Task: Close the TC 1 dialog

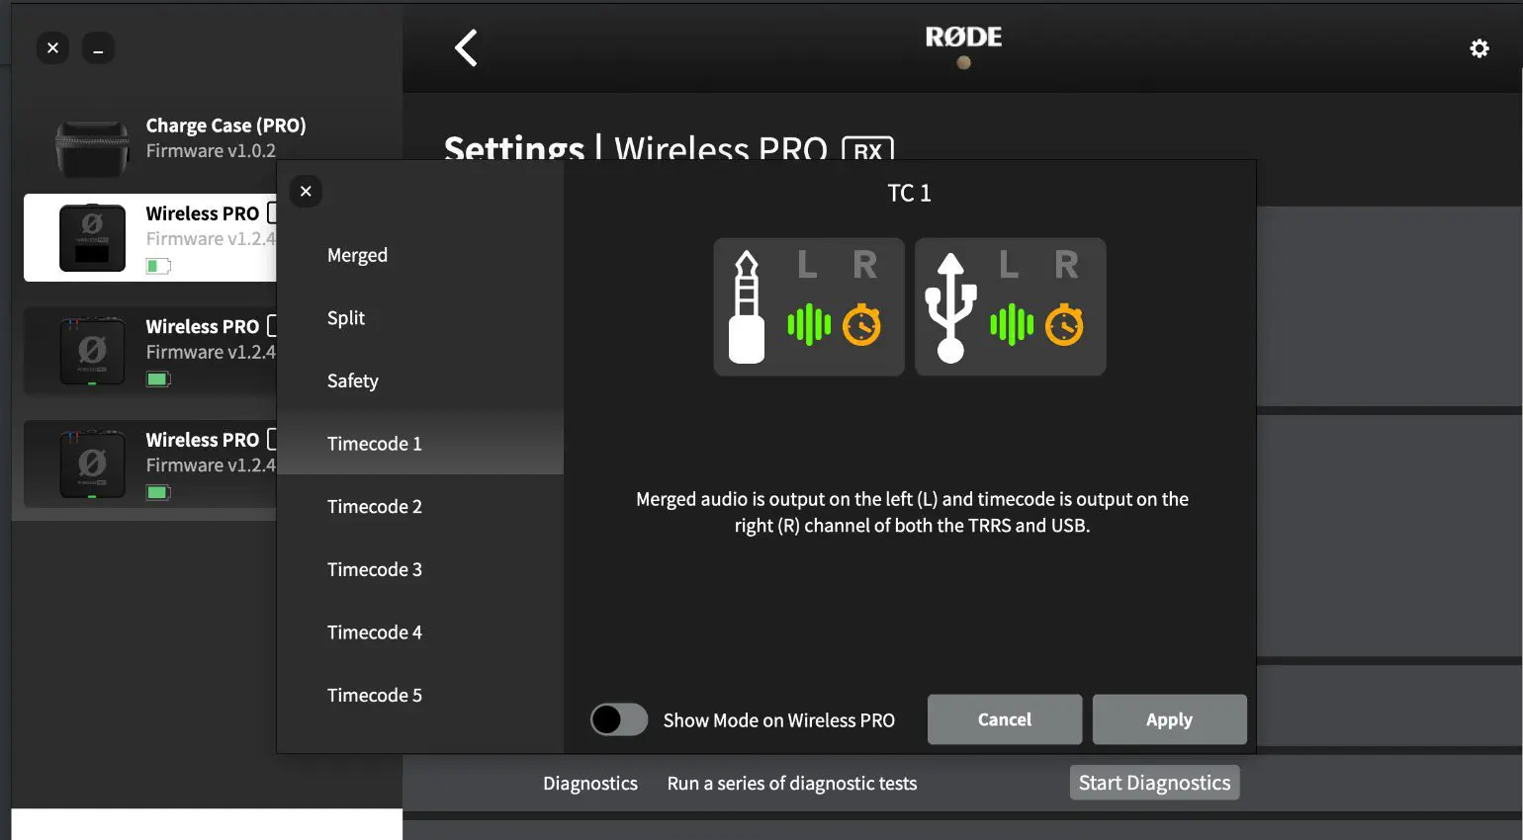Action: pos(306,191)
